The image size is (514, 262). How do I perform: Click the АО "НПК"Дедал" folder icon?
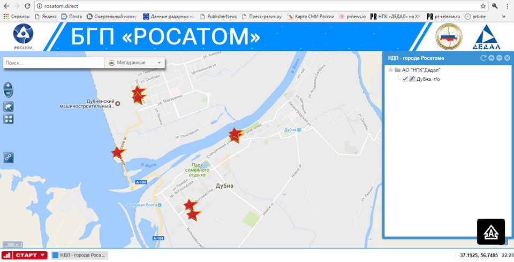(398, 70)
